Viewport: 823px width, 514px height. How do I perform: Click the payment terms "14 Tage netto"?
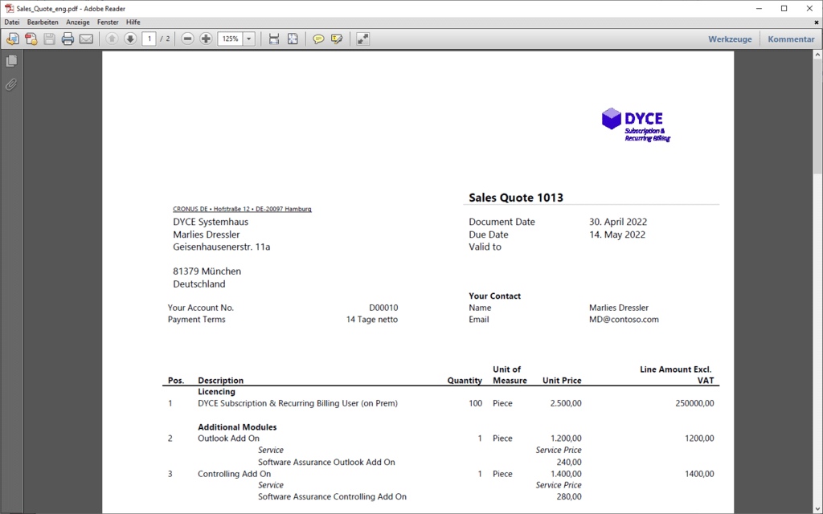pos(371,320)
